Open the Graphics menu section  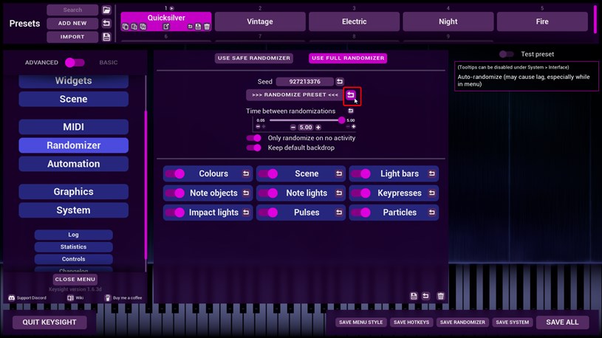73,192
